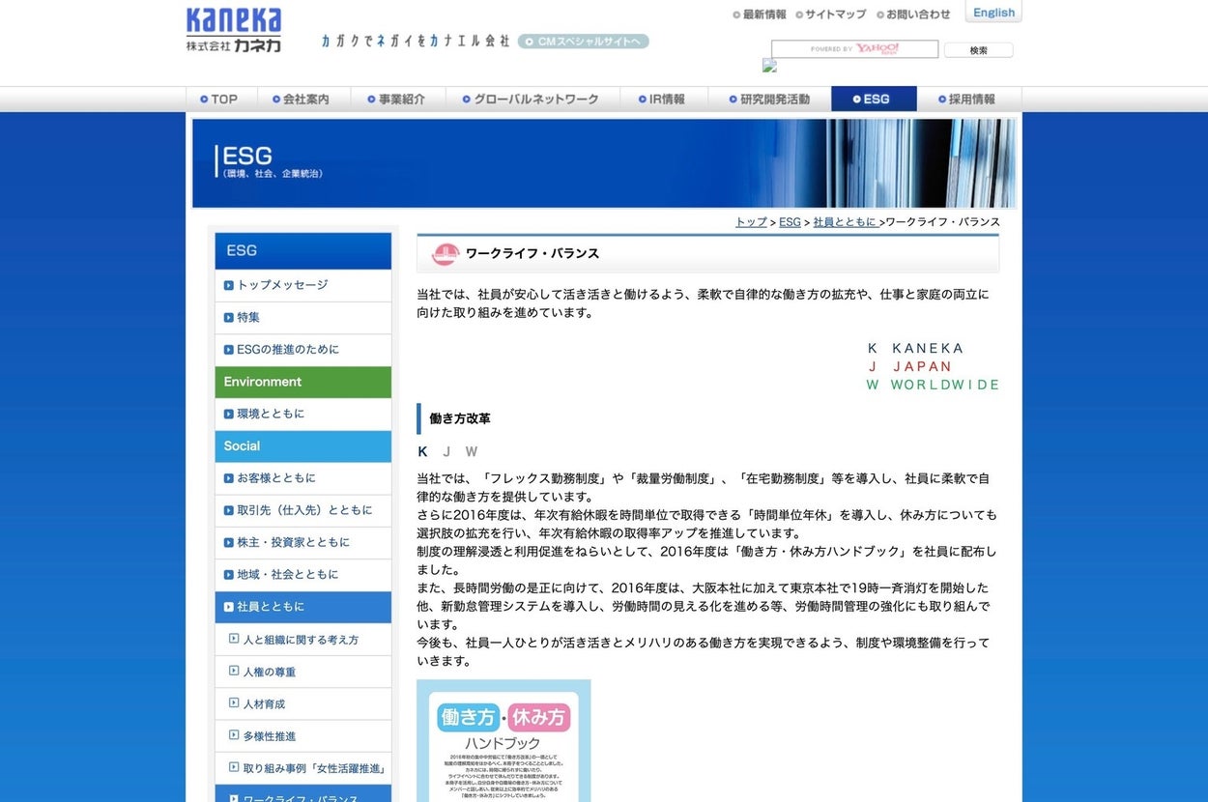
Task: Click ESG breadcrumb link
Action: pyautogui.click(x=790, y=222)
